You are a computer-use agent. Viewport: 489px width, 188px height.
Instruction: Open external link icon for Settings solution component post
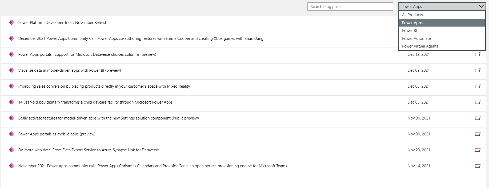478,118
